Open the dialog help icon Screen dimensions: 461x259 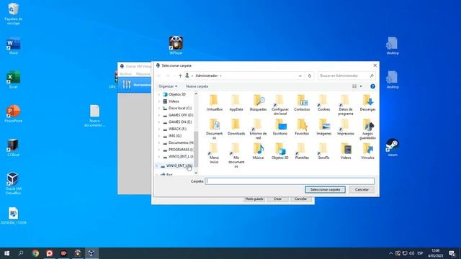click(x=372, y=86)
